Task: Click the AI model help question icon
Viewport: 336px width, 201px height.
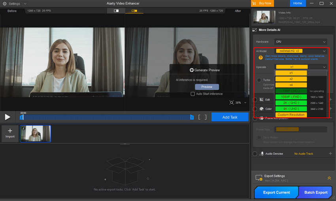Action: point(260,58)
